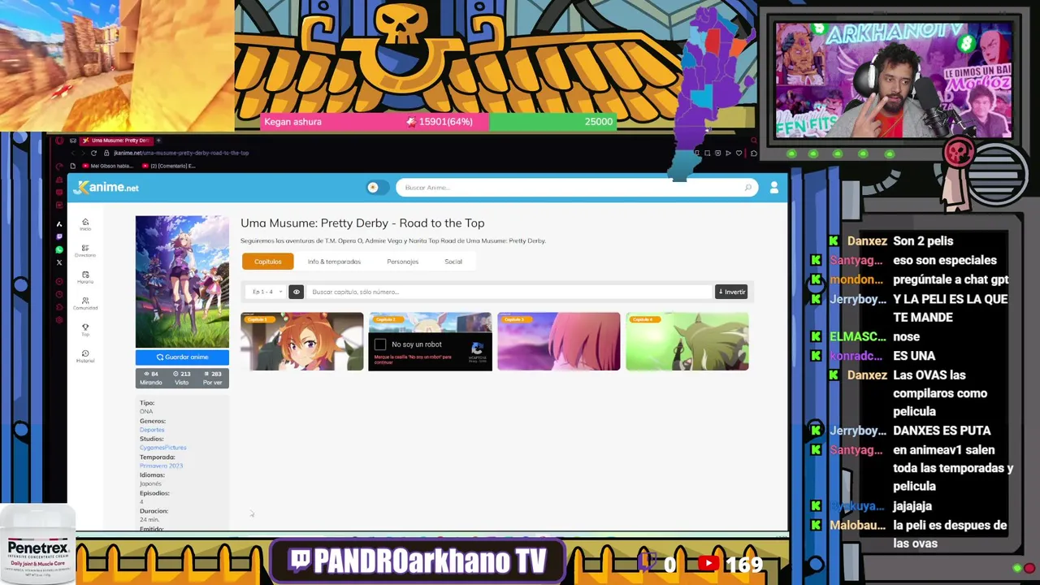The height and width of the screenshot is (585, 1040).
Task: Click the 'Por ver' 283 status button
Action: pos(213,378)
